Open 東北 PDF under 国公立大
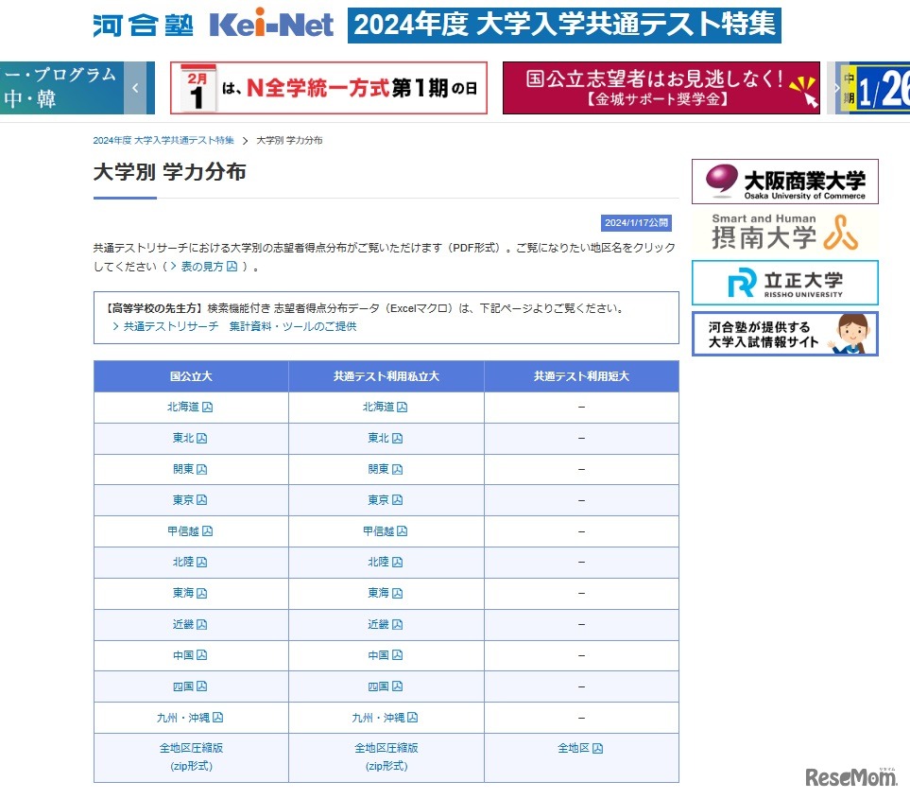The height and width of the screenshot is (799, 910). pyautogui.click(x=190, y=438)
